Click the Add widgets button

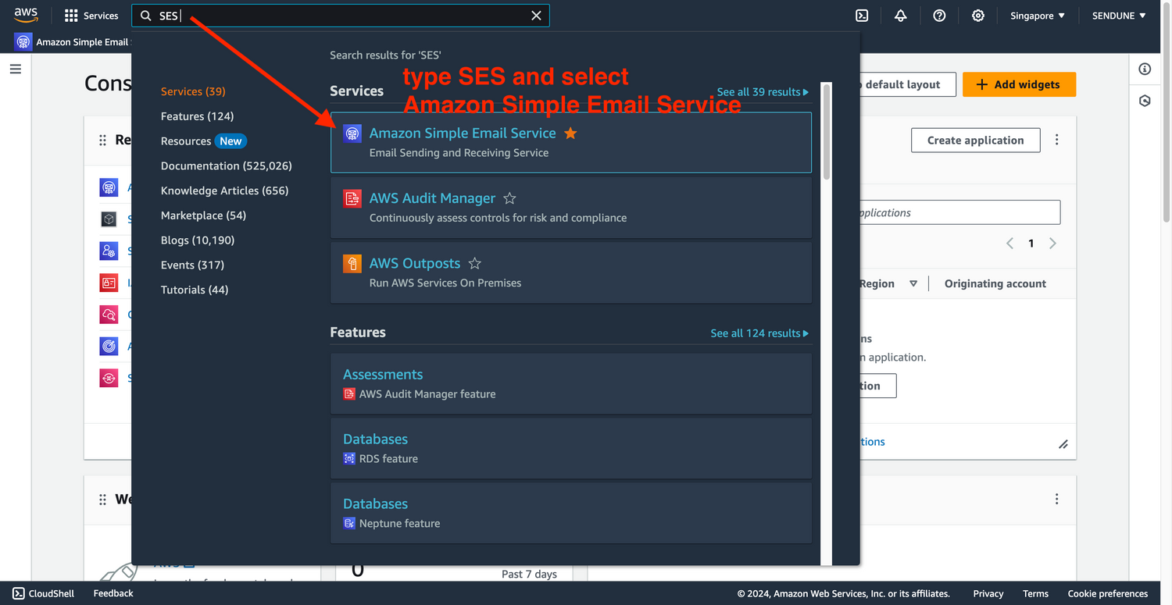coord(1018,84)
